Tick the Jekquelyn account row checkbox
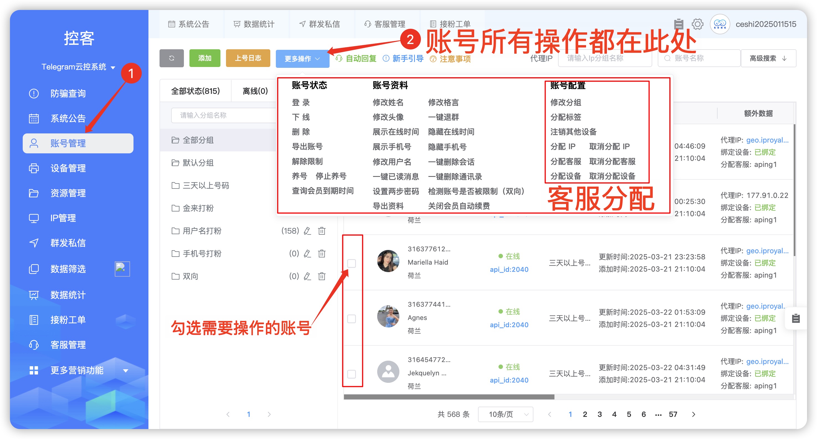Image resolution: width=817 pixels, height=439 pixels. click(351, 374)
